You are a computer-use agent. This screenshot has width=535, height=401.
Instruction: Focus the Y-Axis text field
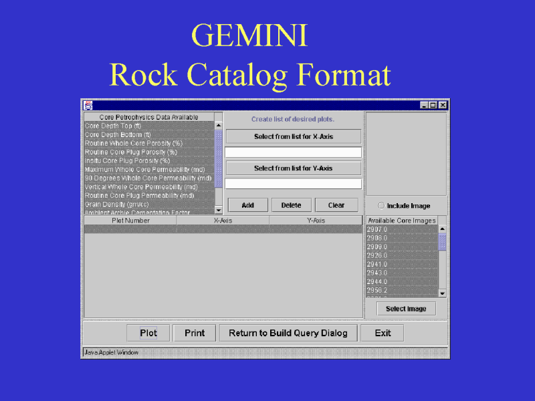[294, 184]
